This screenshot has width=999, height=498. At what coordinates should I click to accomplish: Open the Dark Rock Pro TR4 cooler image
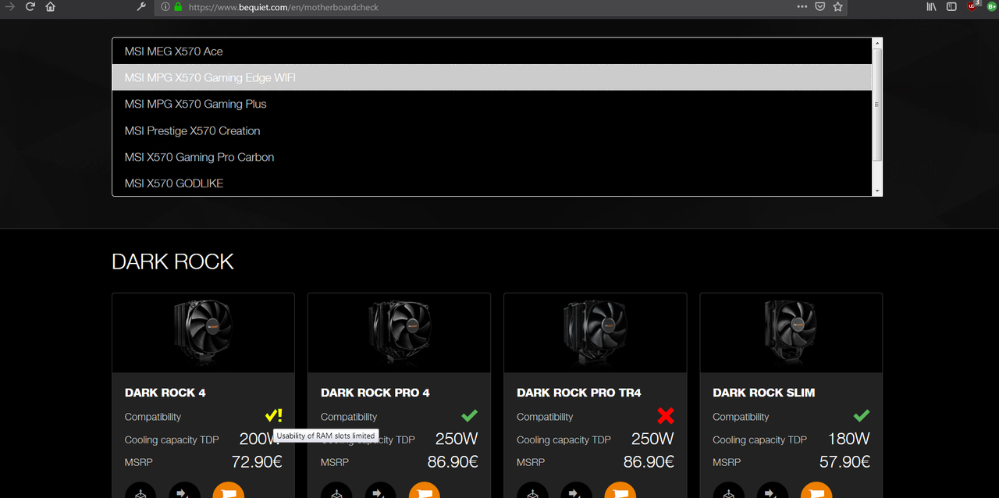tap(595, 333)
